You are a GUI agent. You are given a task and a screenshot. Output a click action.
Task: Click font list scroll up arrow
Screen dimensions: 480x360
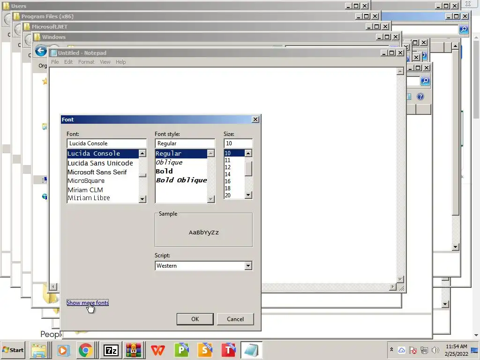point(142,153)
